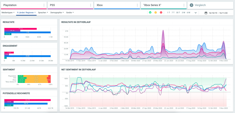The image size is (235, 113).
Task: Click the green 16.8% Playstation sentiment segment
Action: [20, 76]
